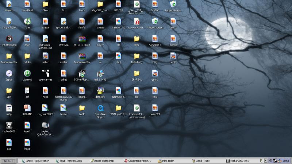Click the rb_v312_fixed WinRAR archive
The height and width of the screenshot is (164, 292).
[x=82, y=38]
